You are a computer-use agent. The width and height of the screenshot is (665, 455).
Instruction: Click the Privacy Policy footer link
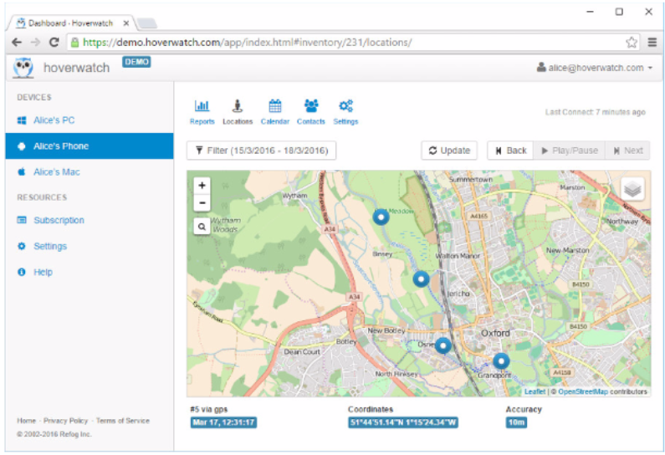point(65,421)
